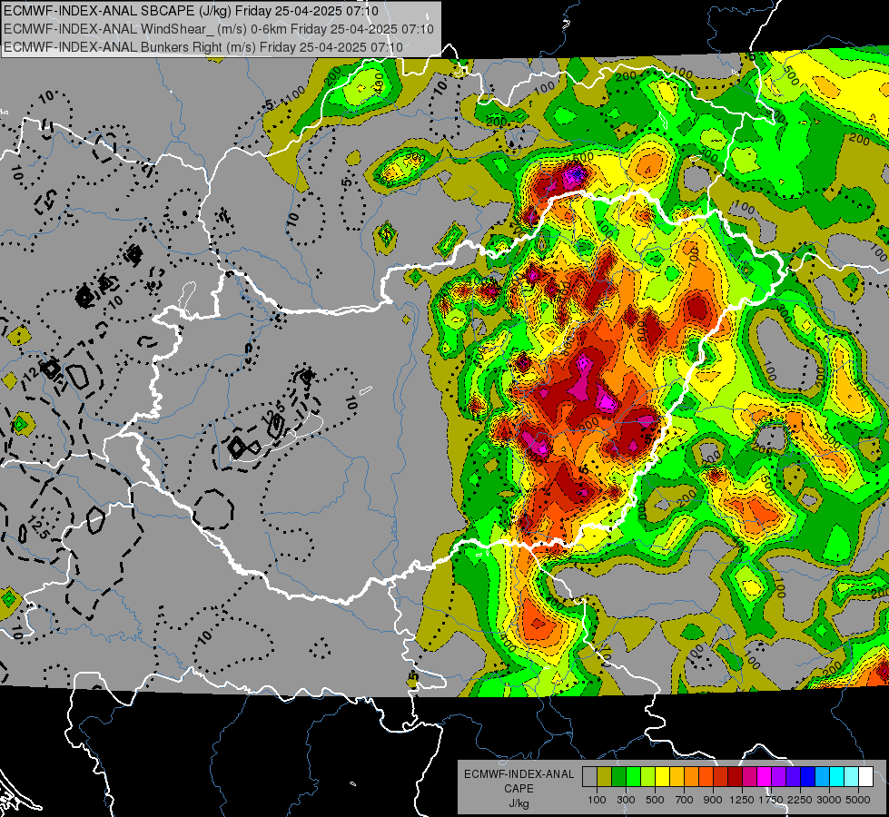The width and height of the screenshot is (889, 817).
Task: Click the gray CAPE legend swatch
Action: (x=589, y=776)
